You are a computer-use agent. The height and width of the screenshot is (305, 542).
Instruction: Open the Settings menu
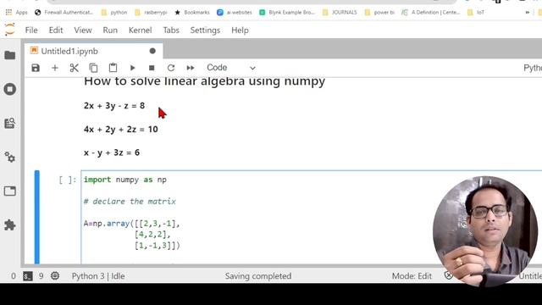click(x=205, y=30)
